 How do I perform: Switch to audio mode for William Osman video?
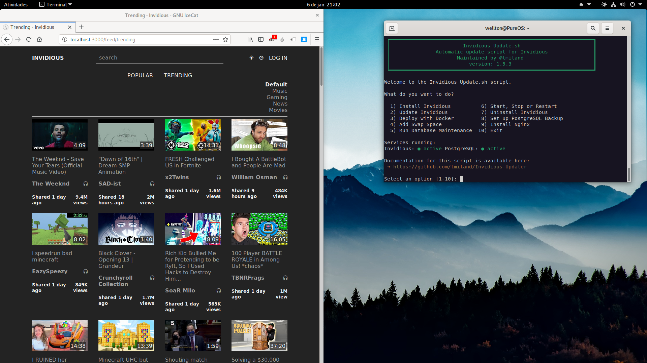click(285, 177)
